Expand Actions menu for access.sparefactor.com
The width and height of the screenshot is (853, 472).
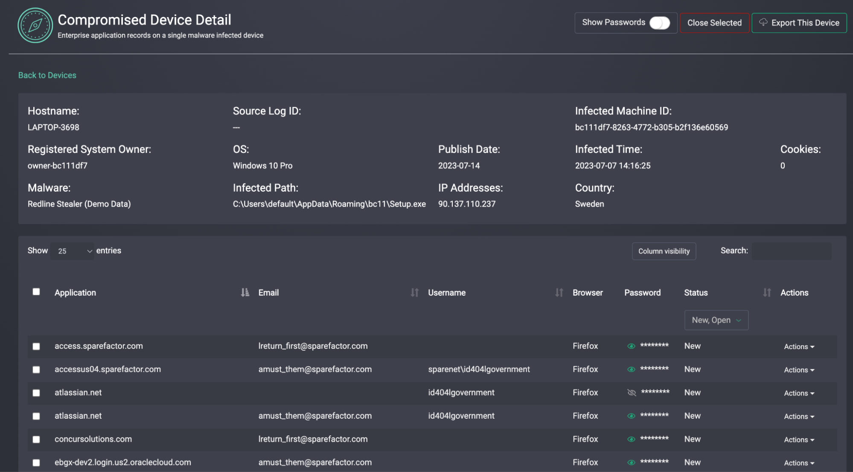point(799,347)
